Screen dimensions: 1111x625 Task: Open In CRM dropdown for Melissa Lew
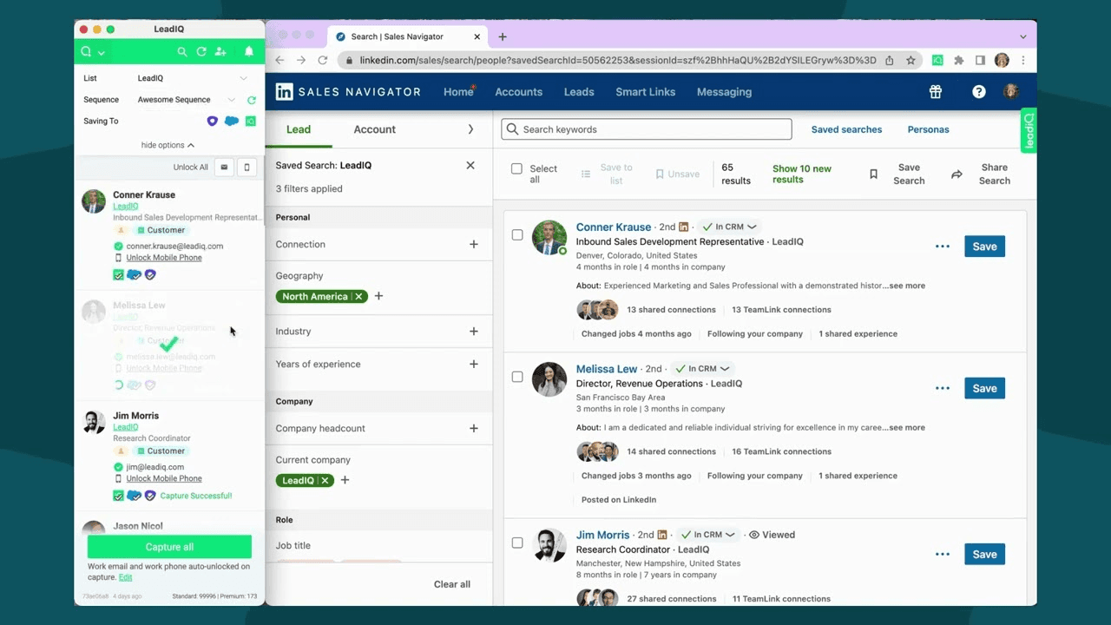tap(704, 369)
